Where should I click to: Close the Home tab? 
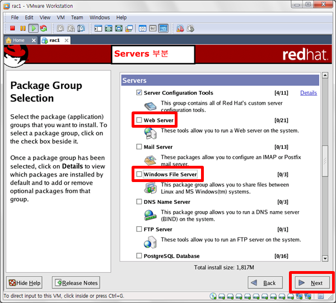click(x=34, y=40)
